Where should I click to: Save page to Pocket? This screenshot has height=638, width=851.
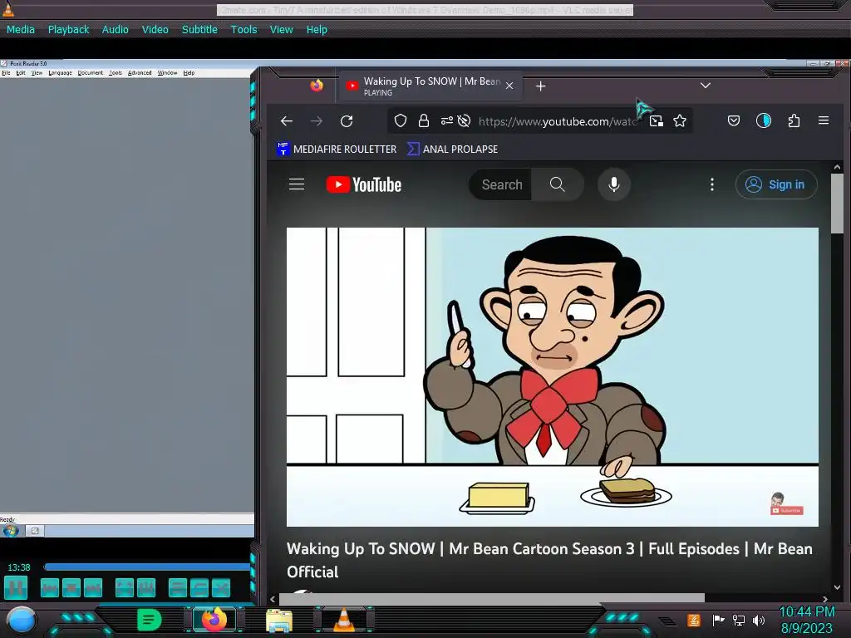(x=734, y=121)
